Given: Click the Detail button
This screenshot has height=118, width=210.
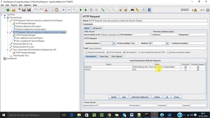Looking at the screenshot, I should point(114,97).
